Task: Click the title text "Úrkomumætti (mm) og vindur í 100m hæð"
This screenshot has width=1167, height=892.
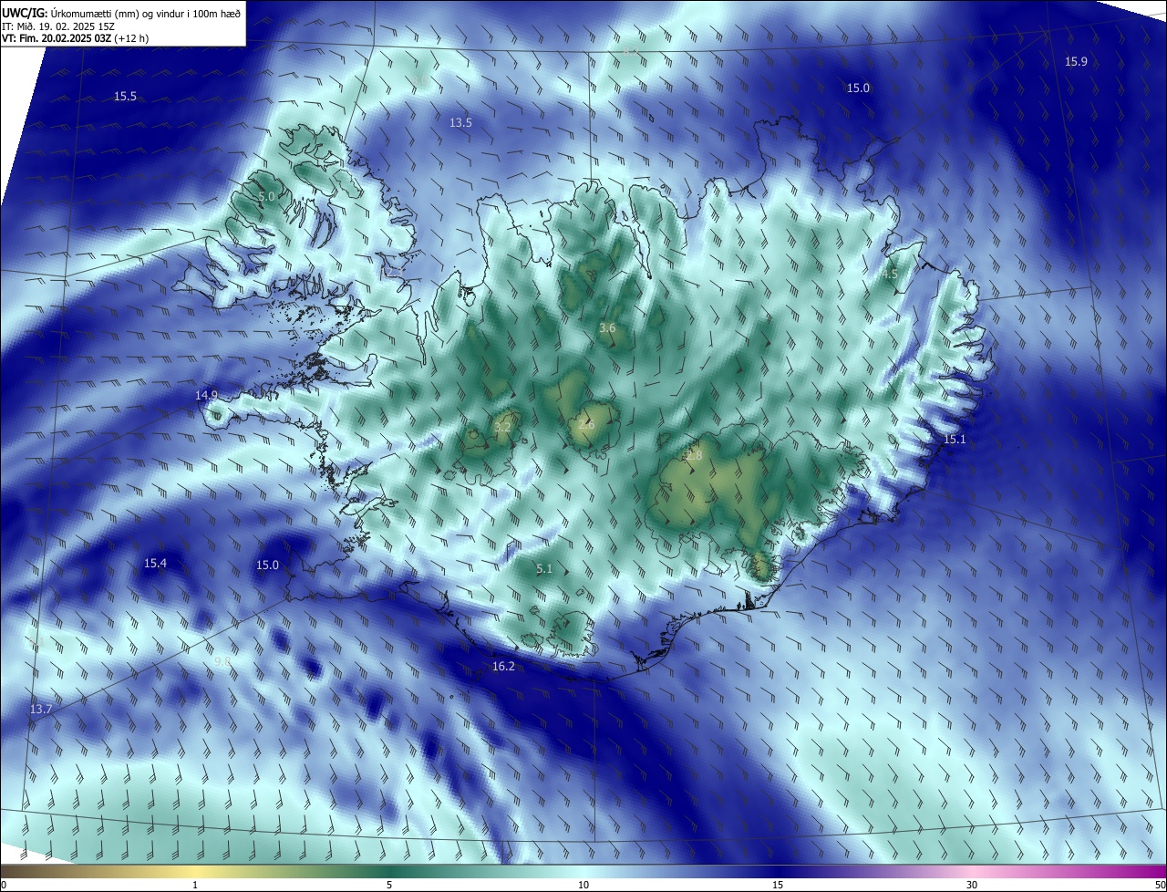Action: click(x=146, y=13)
